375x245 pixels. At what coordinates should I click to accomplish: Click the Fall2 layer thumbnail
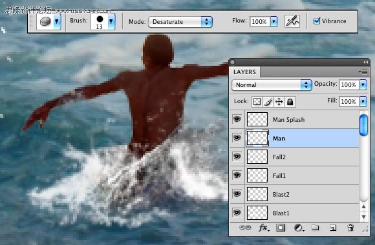tap(257, 157)
